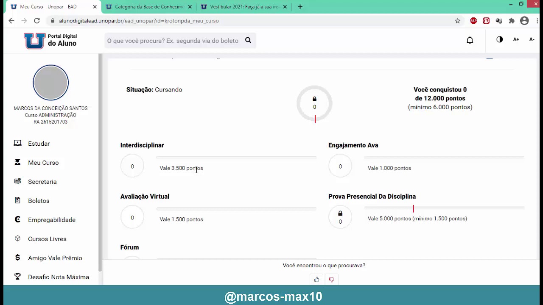Bookmark this page with the star icon
Viewport: 543px width, 305px height.
(x=457, y=20)
